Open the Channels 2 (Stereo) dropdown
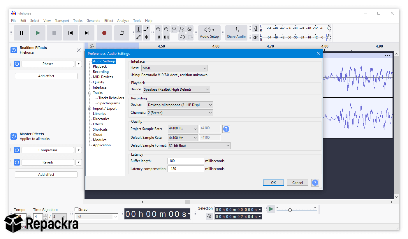Image resolution: width=408 pixels, height=239 pixels. pyautogui.click(x=180, y=113)
